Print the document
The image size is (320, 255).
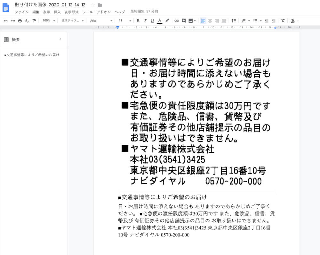click(20, 20)
